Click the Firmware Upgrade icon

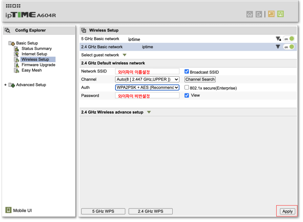(x=17, y=65)
